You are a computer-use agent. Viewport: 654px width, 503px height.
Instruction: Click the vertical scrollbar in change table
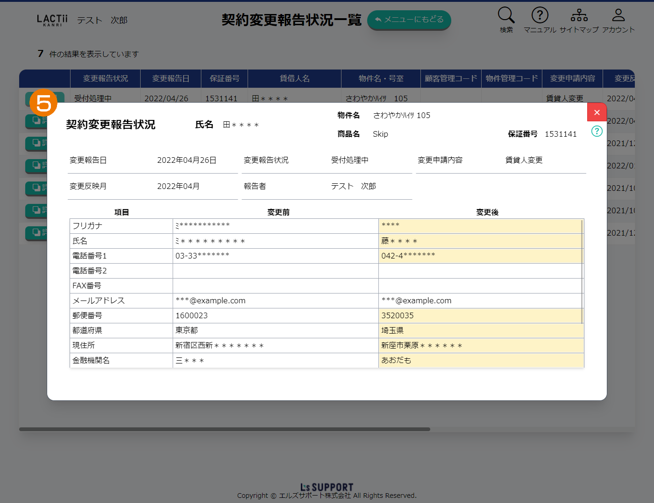click(x=582, y=272)
